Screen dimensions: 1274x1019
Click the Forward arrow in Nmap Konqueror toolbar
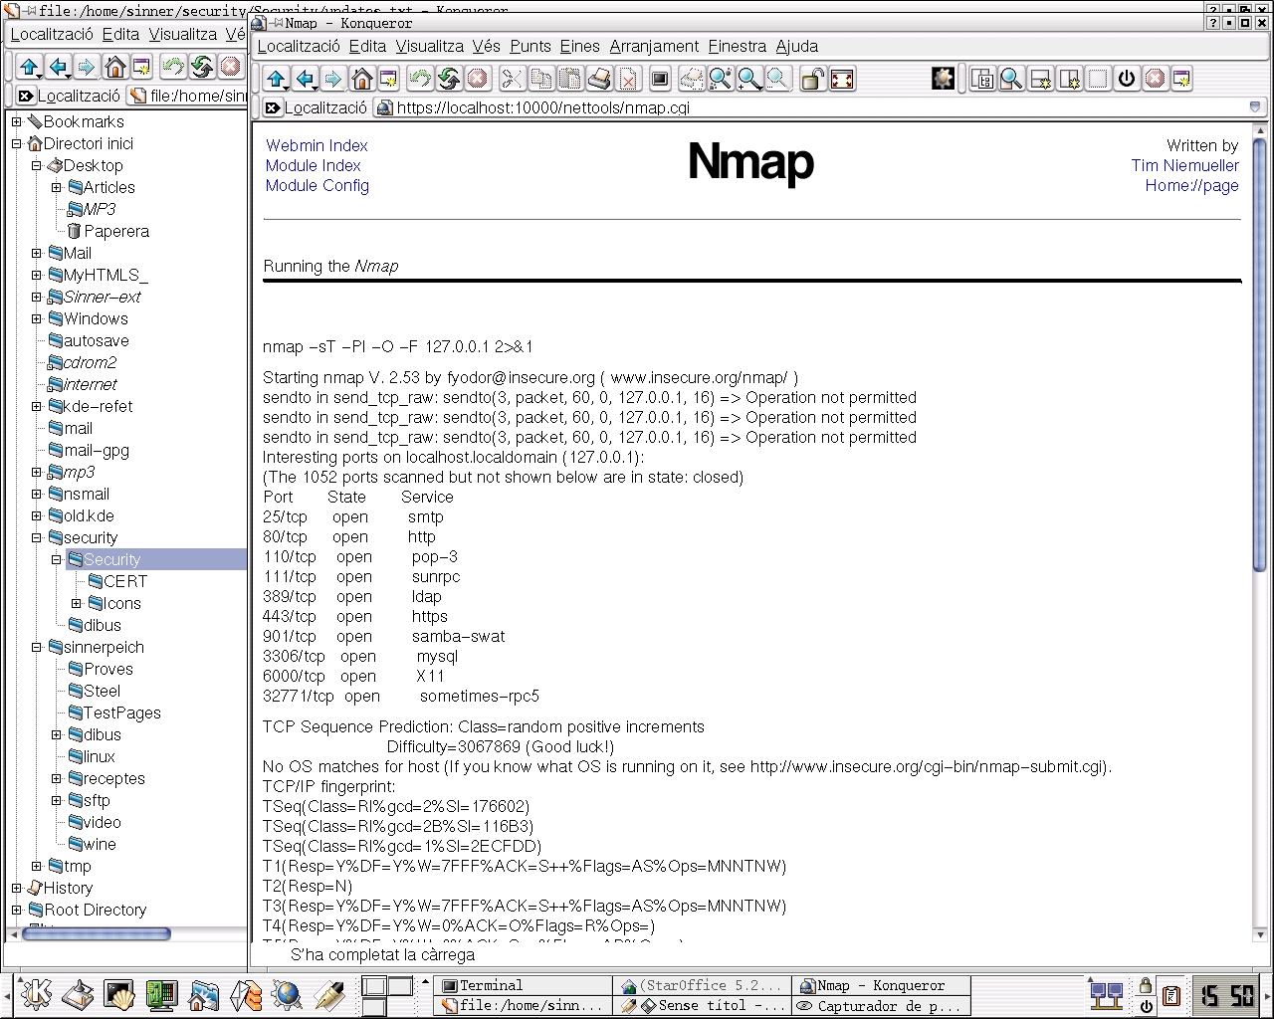pyautogui.click(x=333, y=79)
